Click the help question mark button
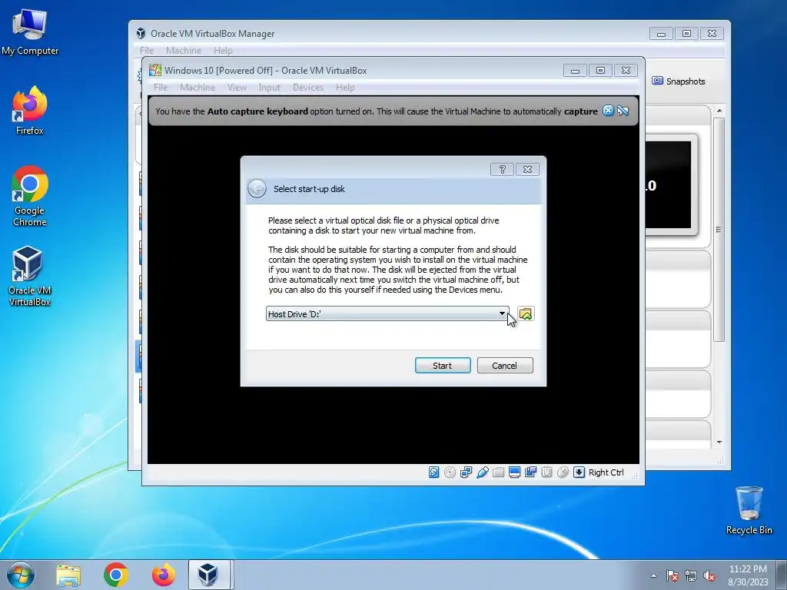 click(502, 169)
